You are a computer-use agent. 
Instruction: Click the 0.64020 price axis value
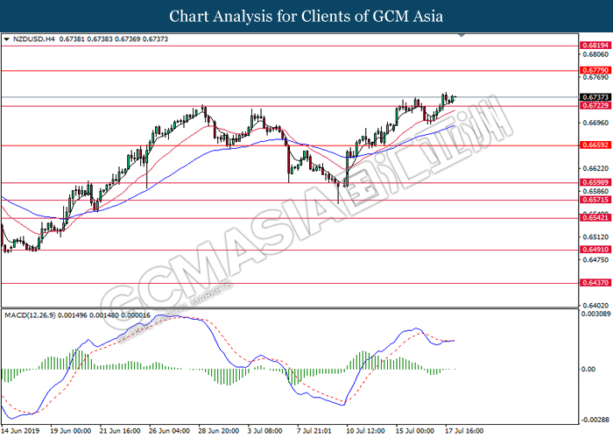(595, 306)
